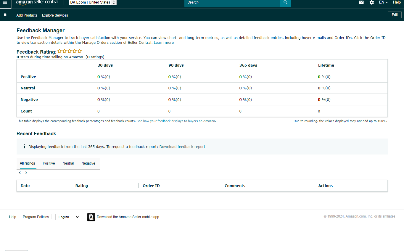
Task: Open the Program Policies footer link
Action: pos(36,217)
